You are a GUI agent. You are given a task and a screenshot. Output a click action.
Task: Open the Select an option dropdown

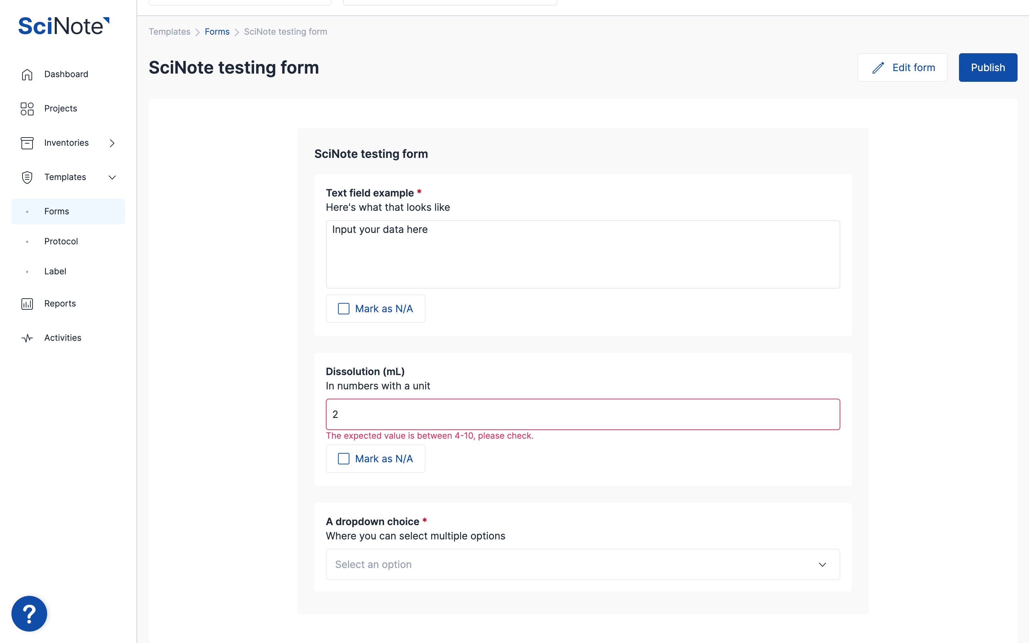pos(582,564)
